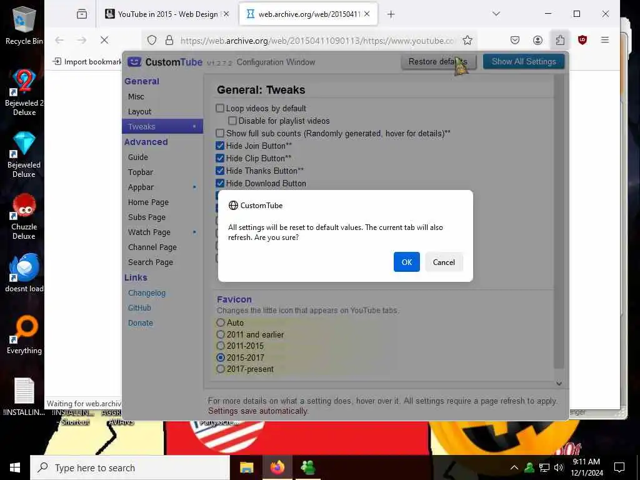Select the web.archive.org browser tab
Screen dimensions: 640x480
click(x=308, y=14)
